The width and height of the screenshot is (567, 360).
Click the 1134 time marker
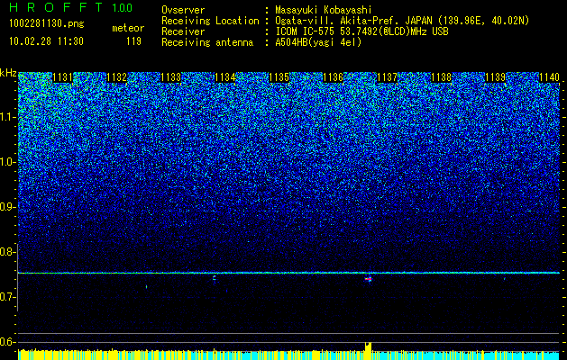(x=225, y=77)
